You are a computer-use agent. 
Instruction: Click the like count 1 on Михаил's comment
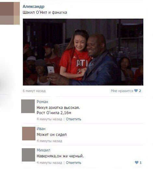(x=140, y=162)
